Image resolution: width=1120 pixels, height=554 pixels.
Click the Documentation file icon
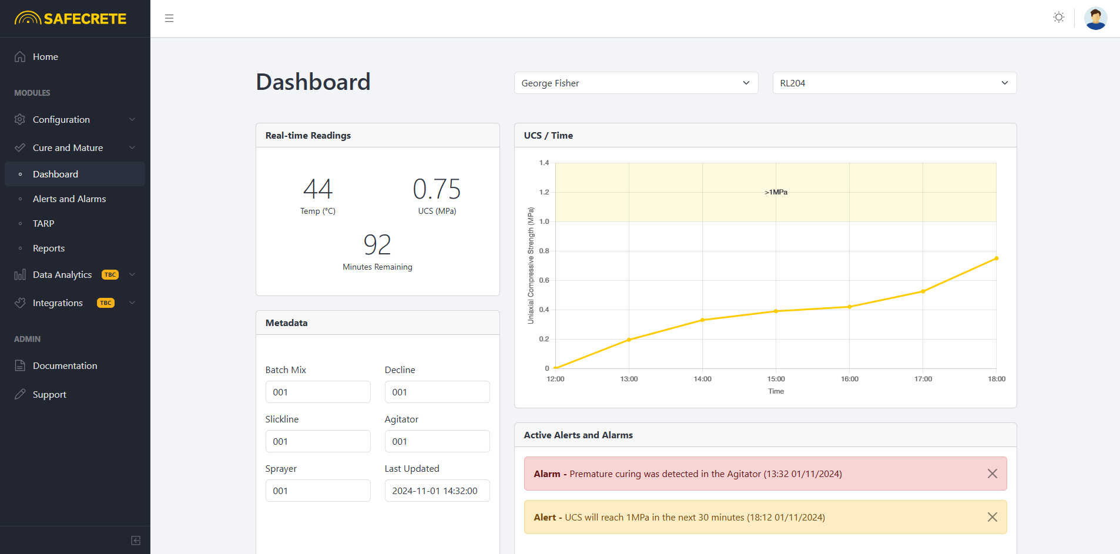20,366
